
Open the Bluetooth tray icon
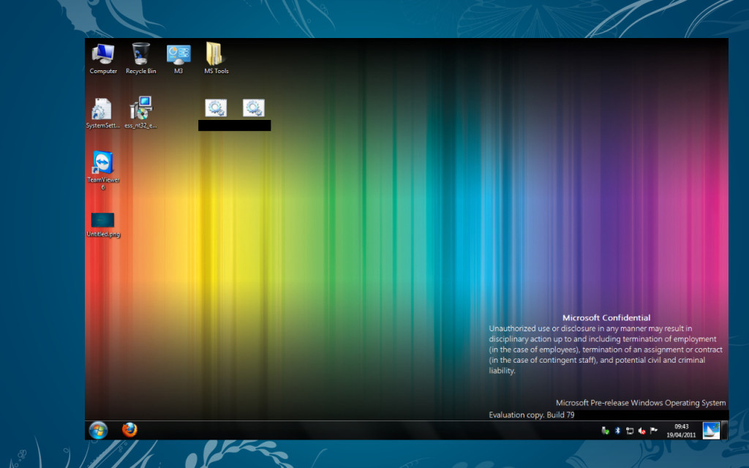pyautogui.click(x=617, y=431)
